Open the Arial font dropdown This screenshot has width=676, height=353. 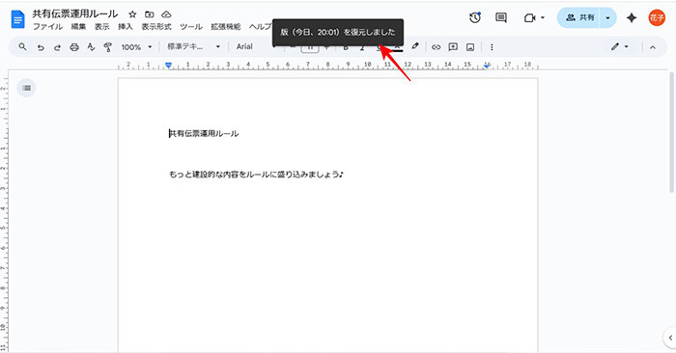(256, 46)
